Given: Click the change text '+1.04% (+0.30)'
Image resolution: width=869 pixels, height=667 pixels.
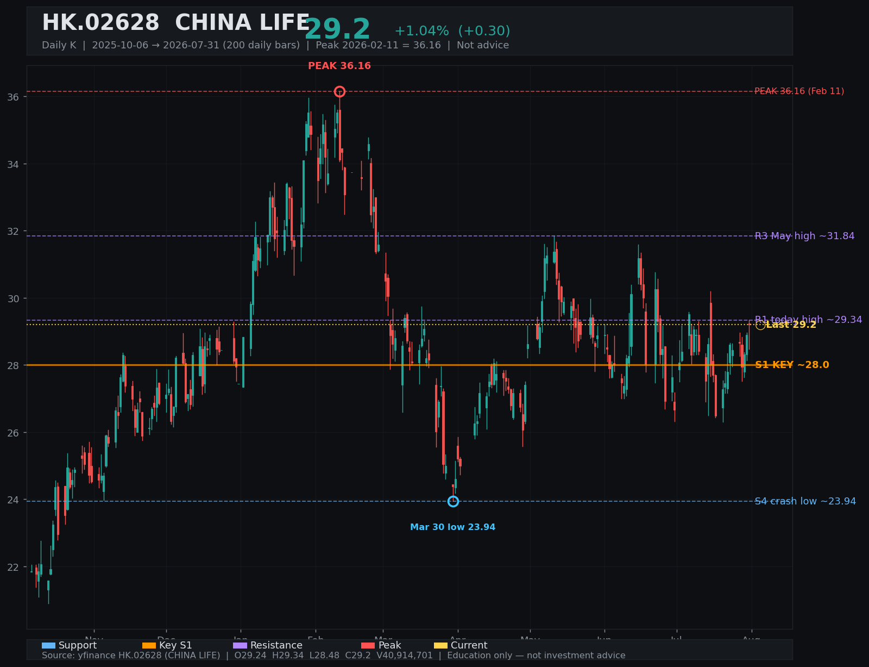Looking at the screenshot, I should click(x=452, y=31).
